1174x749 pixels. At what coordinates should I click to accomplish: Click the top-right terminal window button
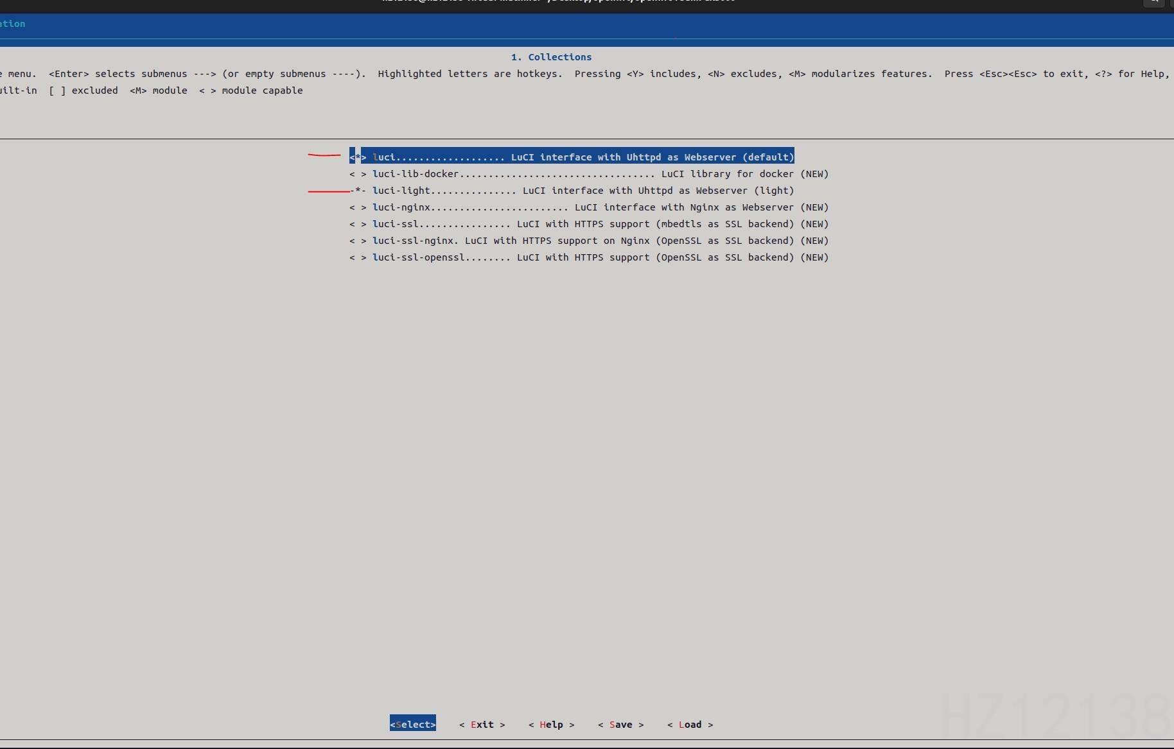point(1153,2)
